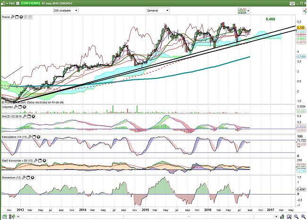Click the horizontal time scrollbar thumb
This screenshot has height=220, width=307.
tap(188, 217)
